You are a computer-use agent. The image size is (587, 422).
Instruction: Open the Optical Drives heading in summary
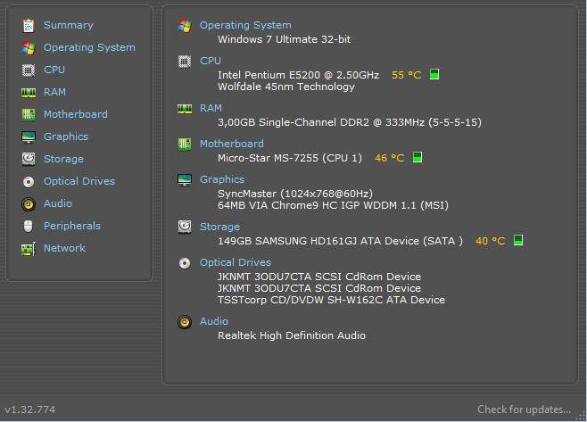click(x=236, y=262)
